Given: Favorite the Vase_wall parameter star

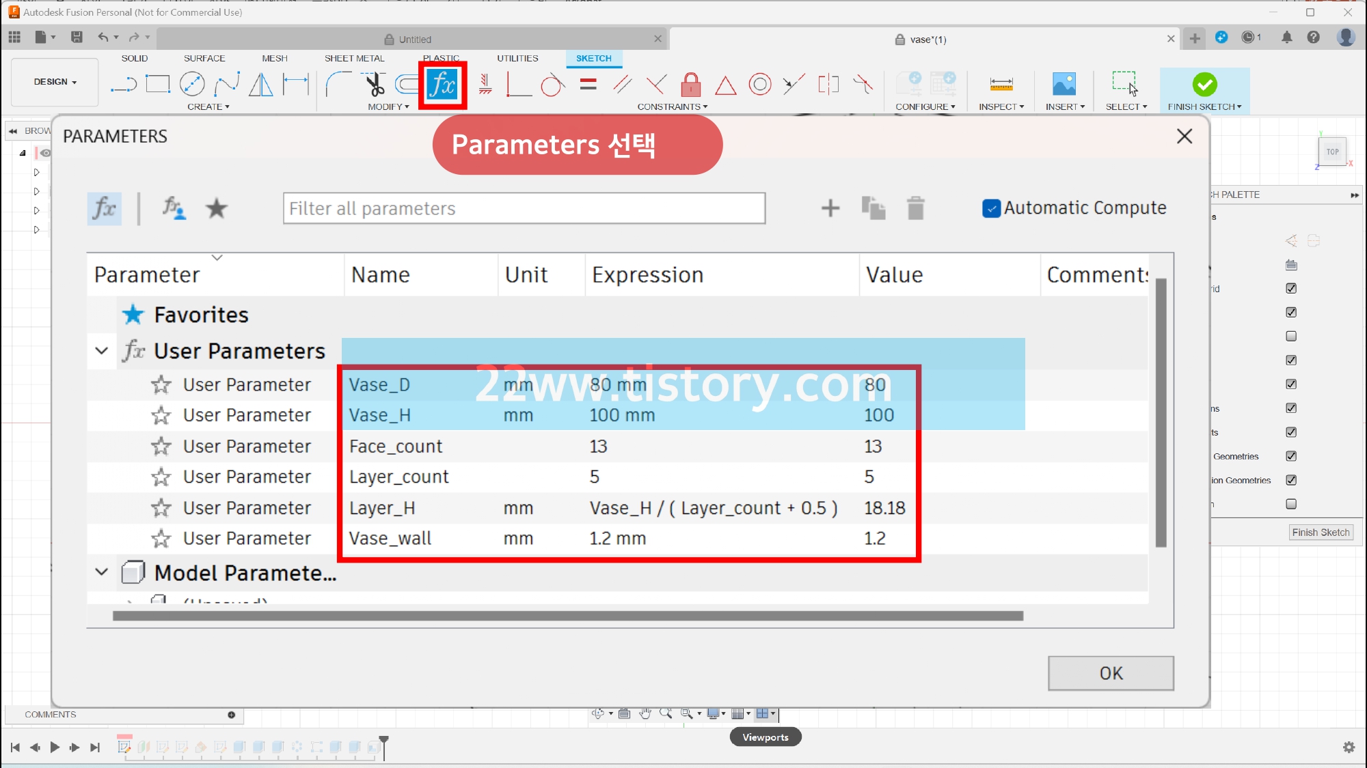Looking at the screenshot, I should point(161,539).
